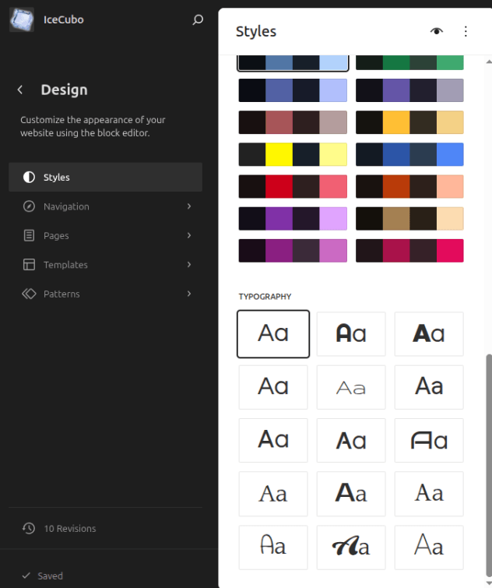Choose the green dark color palette
Viewport: 492px width, 588px height.
coord(409,62)
